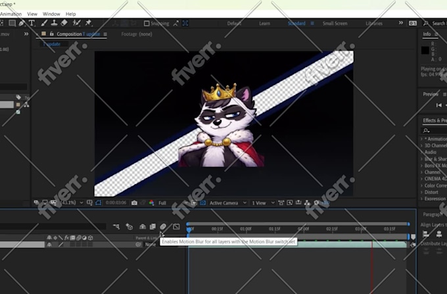
Task: Open the 1 View layout dropdown
Action: pos(263,203)
